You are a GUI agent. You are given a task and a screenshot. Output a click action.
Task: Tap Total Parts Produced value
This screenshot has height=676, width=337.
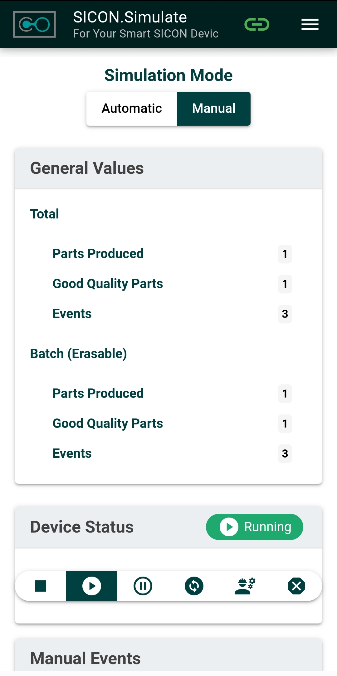[285, 254]
